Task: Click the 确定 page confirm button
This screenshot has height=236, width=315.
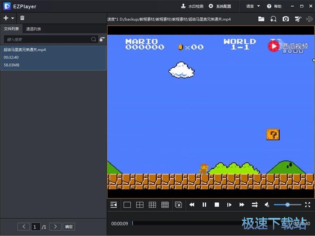Action: [x=68, y=227]
